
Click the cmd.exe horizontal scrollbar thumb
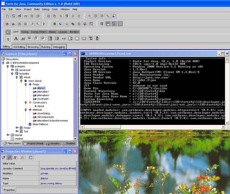coord(103,127)
